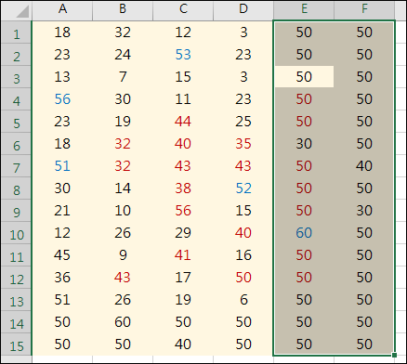
Task: Select row 2 header
Action: pyautogui.click(x=17, y=55)
